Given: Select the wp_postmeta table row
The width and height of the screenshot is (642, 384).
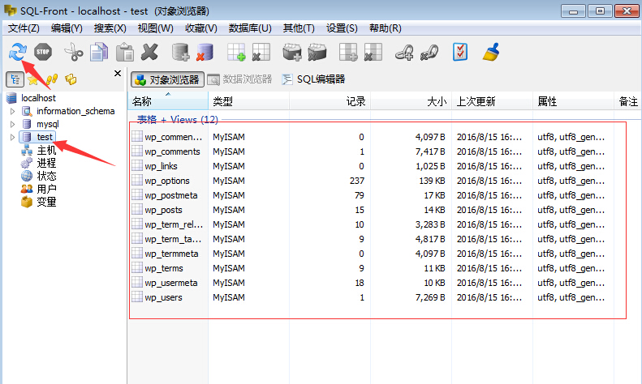Looking at the screenshot, I should (x=368, y=195).
